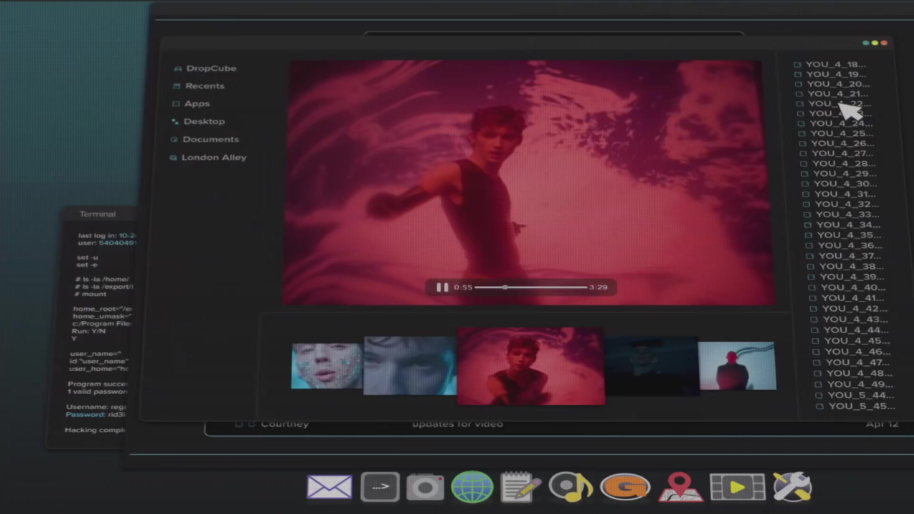
Task: Select the YOU_4_36 file name
Action: (x=850, y=246)
